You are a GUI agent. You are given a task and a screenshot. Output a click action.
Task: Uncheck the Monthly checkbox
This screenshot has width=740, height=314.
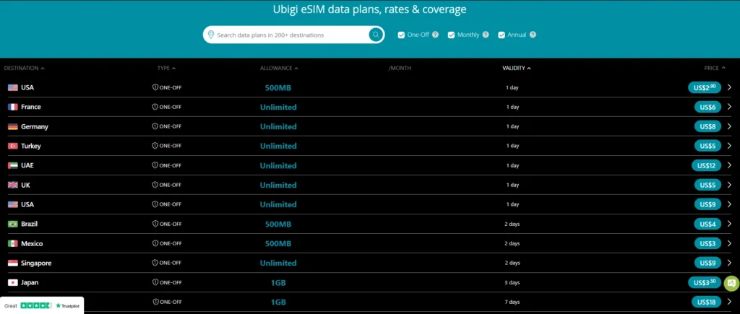click(x=451, y=35)
